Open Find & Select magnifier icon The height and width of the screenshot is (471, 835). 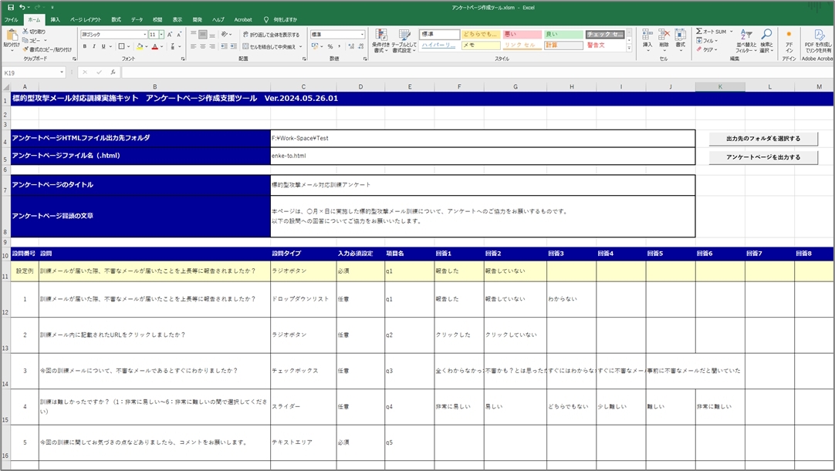tap(766, 39)
